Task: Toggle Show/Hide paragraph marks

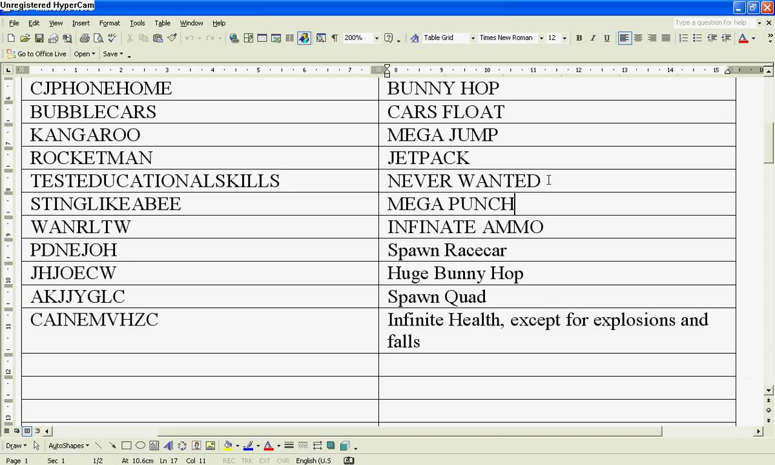Action: click(335, 38)
